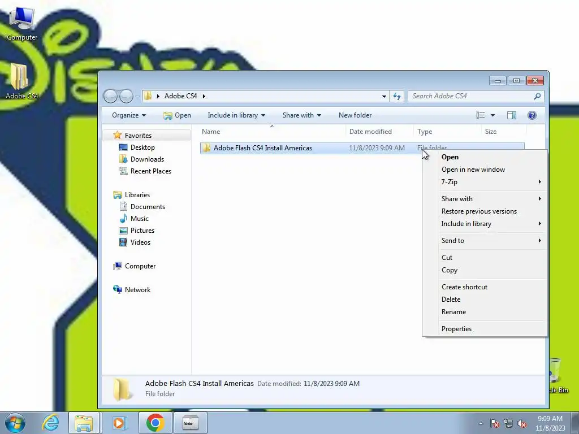Open Explorer help question mark icon
The height and width of the screenshot is (434, 579).
coord(532,115)
